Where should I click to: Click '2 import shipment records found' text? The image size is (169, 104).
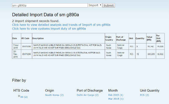36,21
